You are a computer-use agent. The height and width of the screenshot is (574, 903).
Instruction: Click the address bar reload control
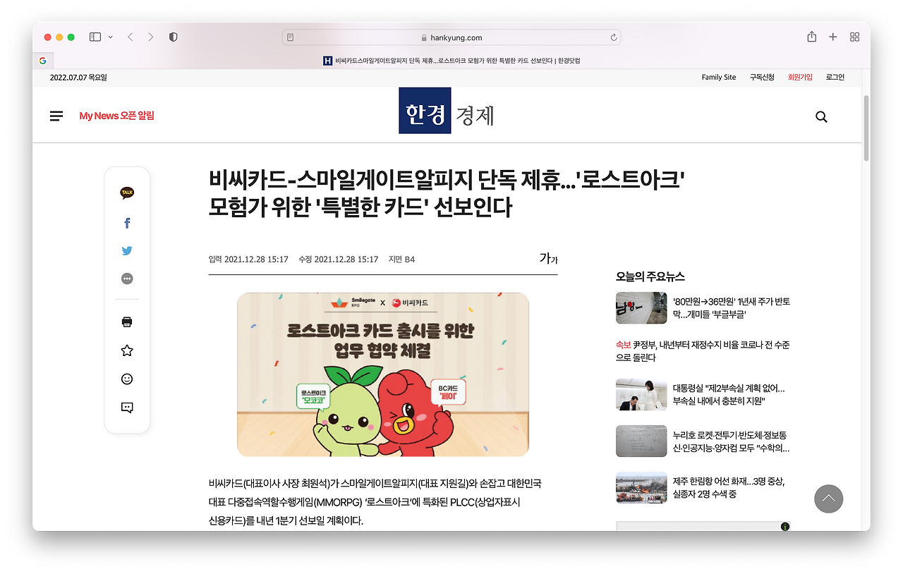(x=613, y=37)
